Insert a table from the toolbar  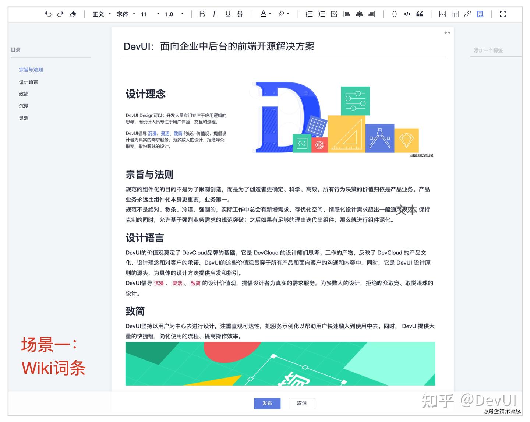[x=455, y=14]
